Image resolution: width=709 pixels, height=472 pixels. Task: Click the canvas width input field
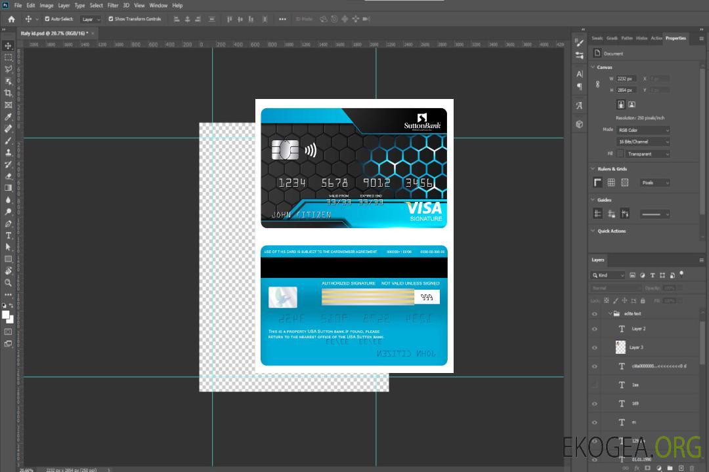626,79
